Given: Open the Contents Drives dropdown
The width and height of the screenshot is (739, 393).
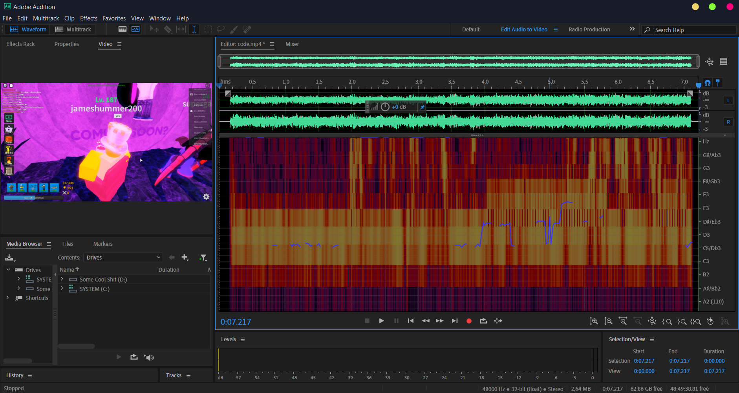Looking at the screenshot, I should point(123,258).
